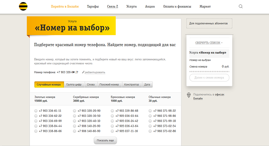Switch to Группа цифр tab
Image resolution: width=269 pixels, height=146 pixels.
point(74,85)
